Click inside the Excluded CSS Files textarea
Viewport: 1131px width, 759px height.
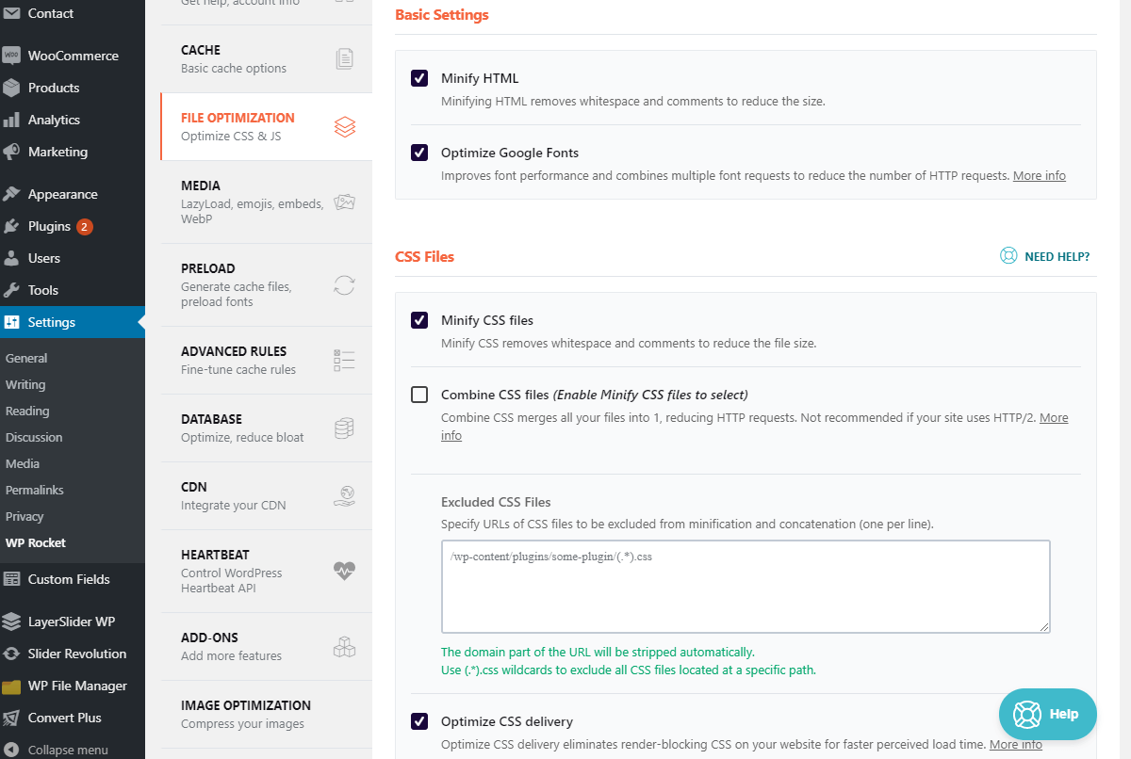tap(745, 584)
